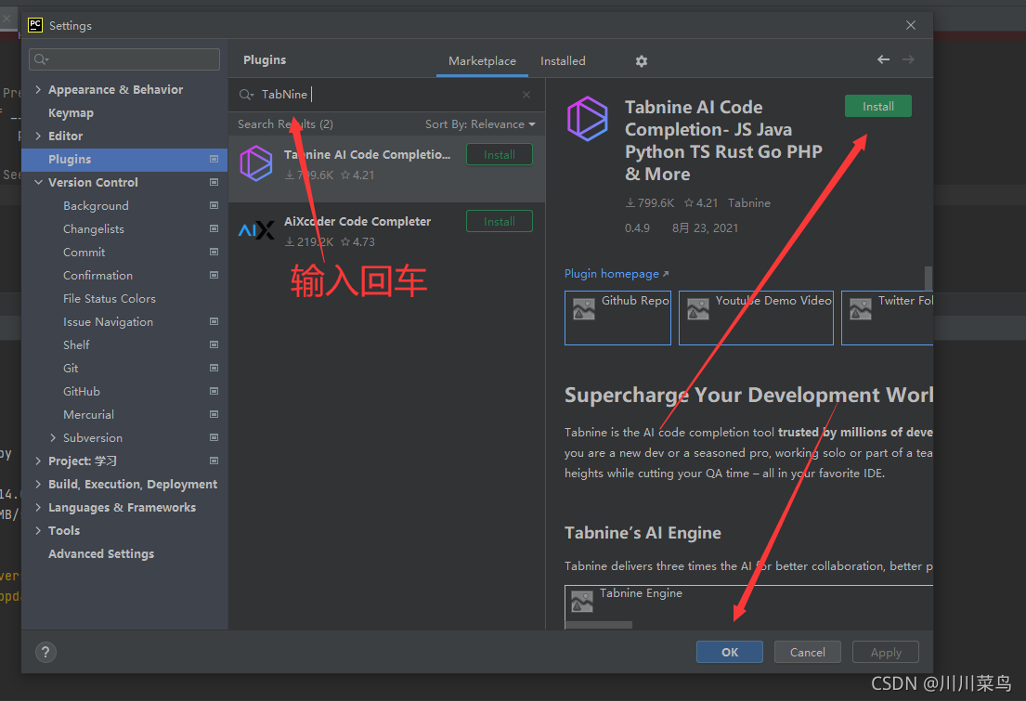Viewport: 1026px width, 701px height.
Task: Install Tabnine from the details pane
Action: click(877, 107)
